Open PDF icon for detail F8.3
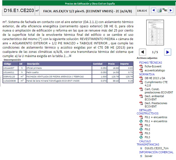Screen dimensions: 176x160 [x=141, y=133]
